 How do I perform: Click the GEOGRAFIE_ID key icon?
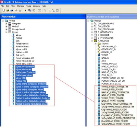click(99, 49)
